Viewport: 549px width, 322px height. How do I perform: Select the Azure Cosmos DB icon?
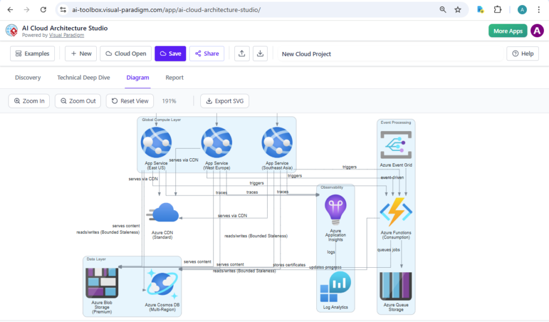[x=162, y=284]
